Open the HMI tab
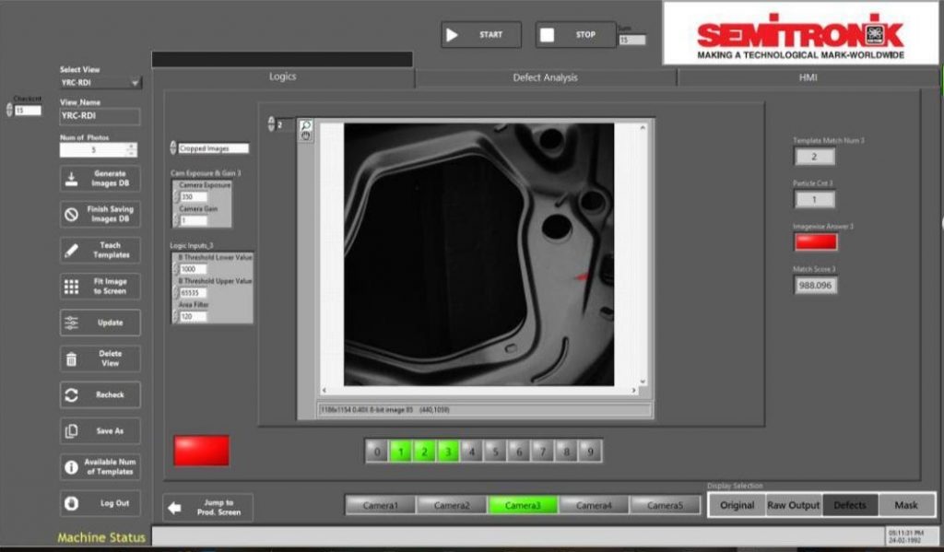944x552 pixels. [808, 77]
